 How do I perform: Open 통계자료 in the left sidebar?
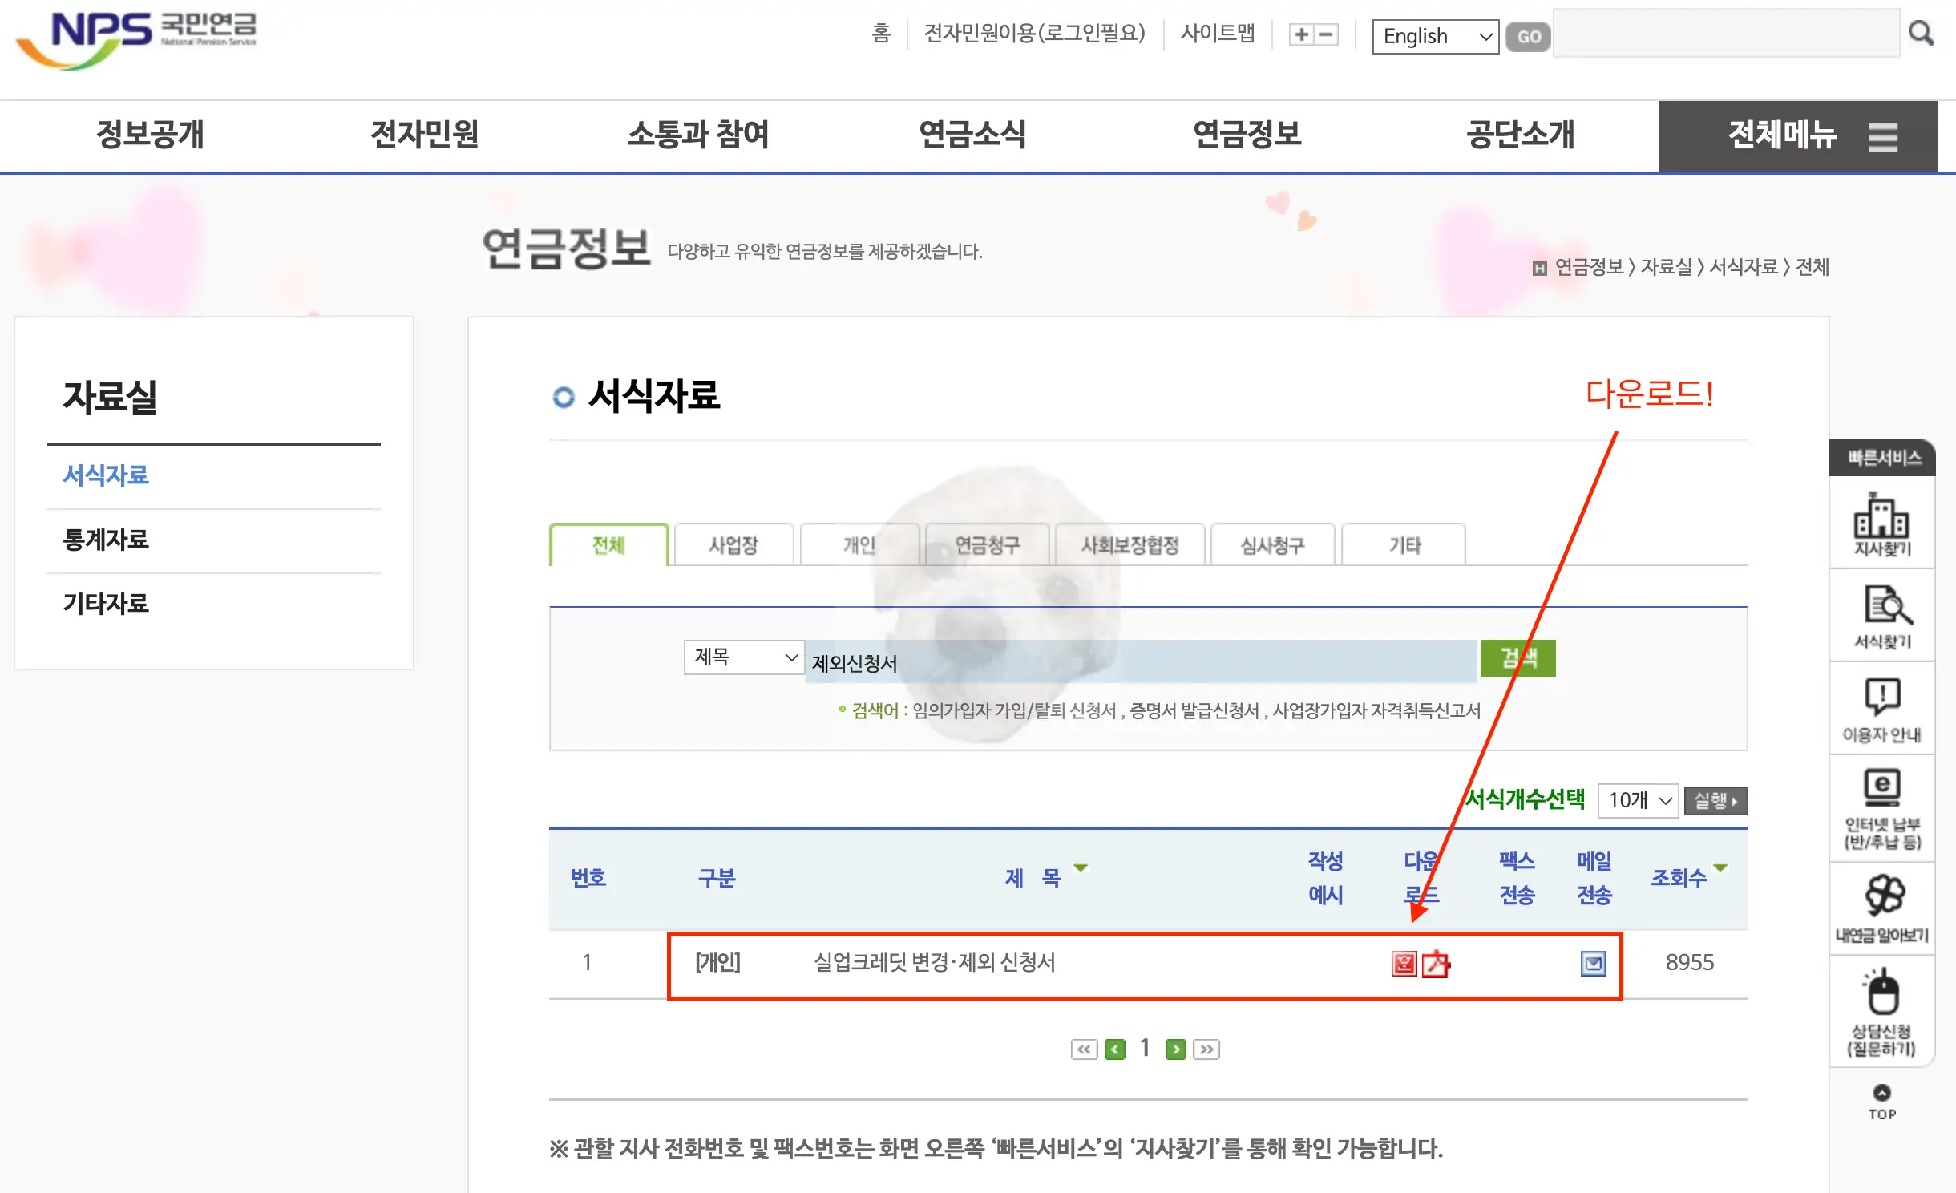pyautogui.click(x=107, y=540)
